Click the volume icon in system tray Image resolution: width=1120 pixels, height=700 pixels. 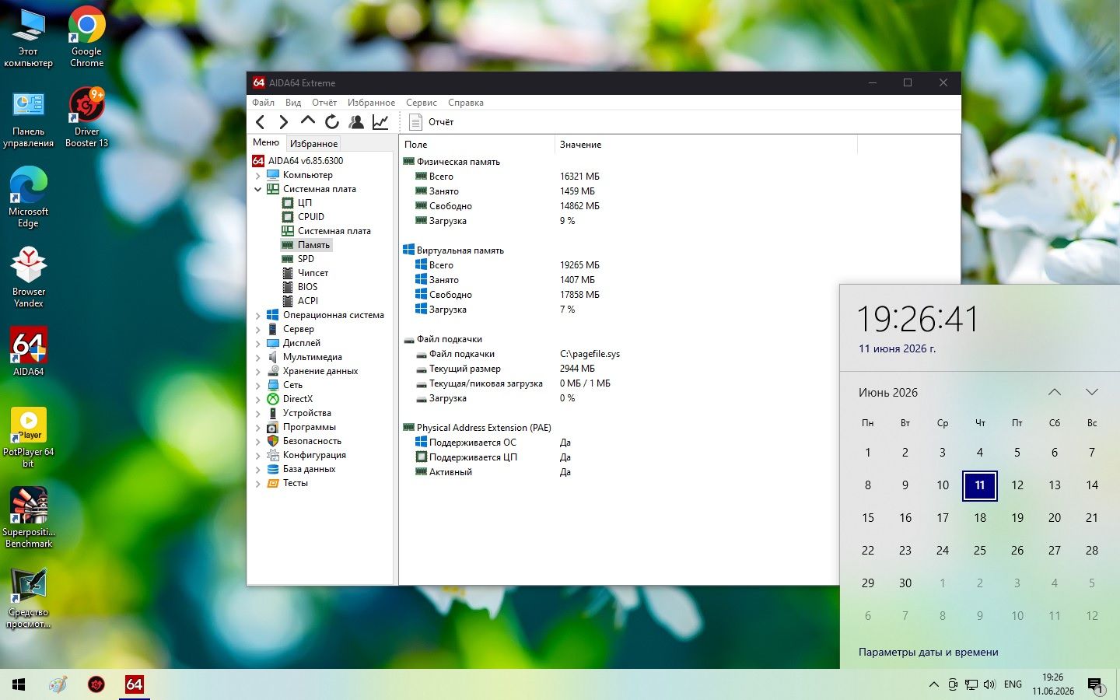pos(989,684)
